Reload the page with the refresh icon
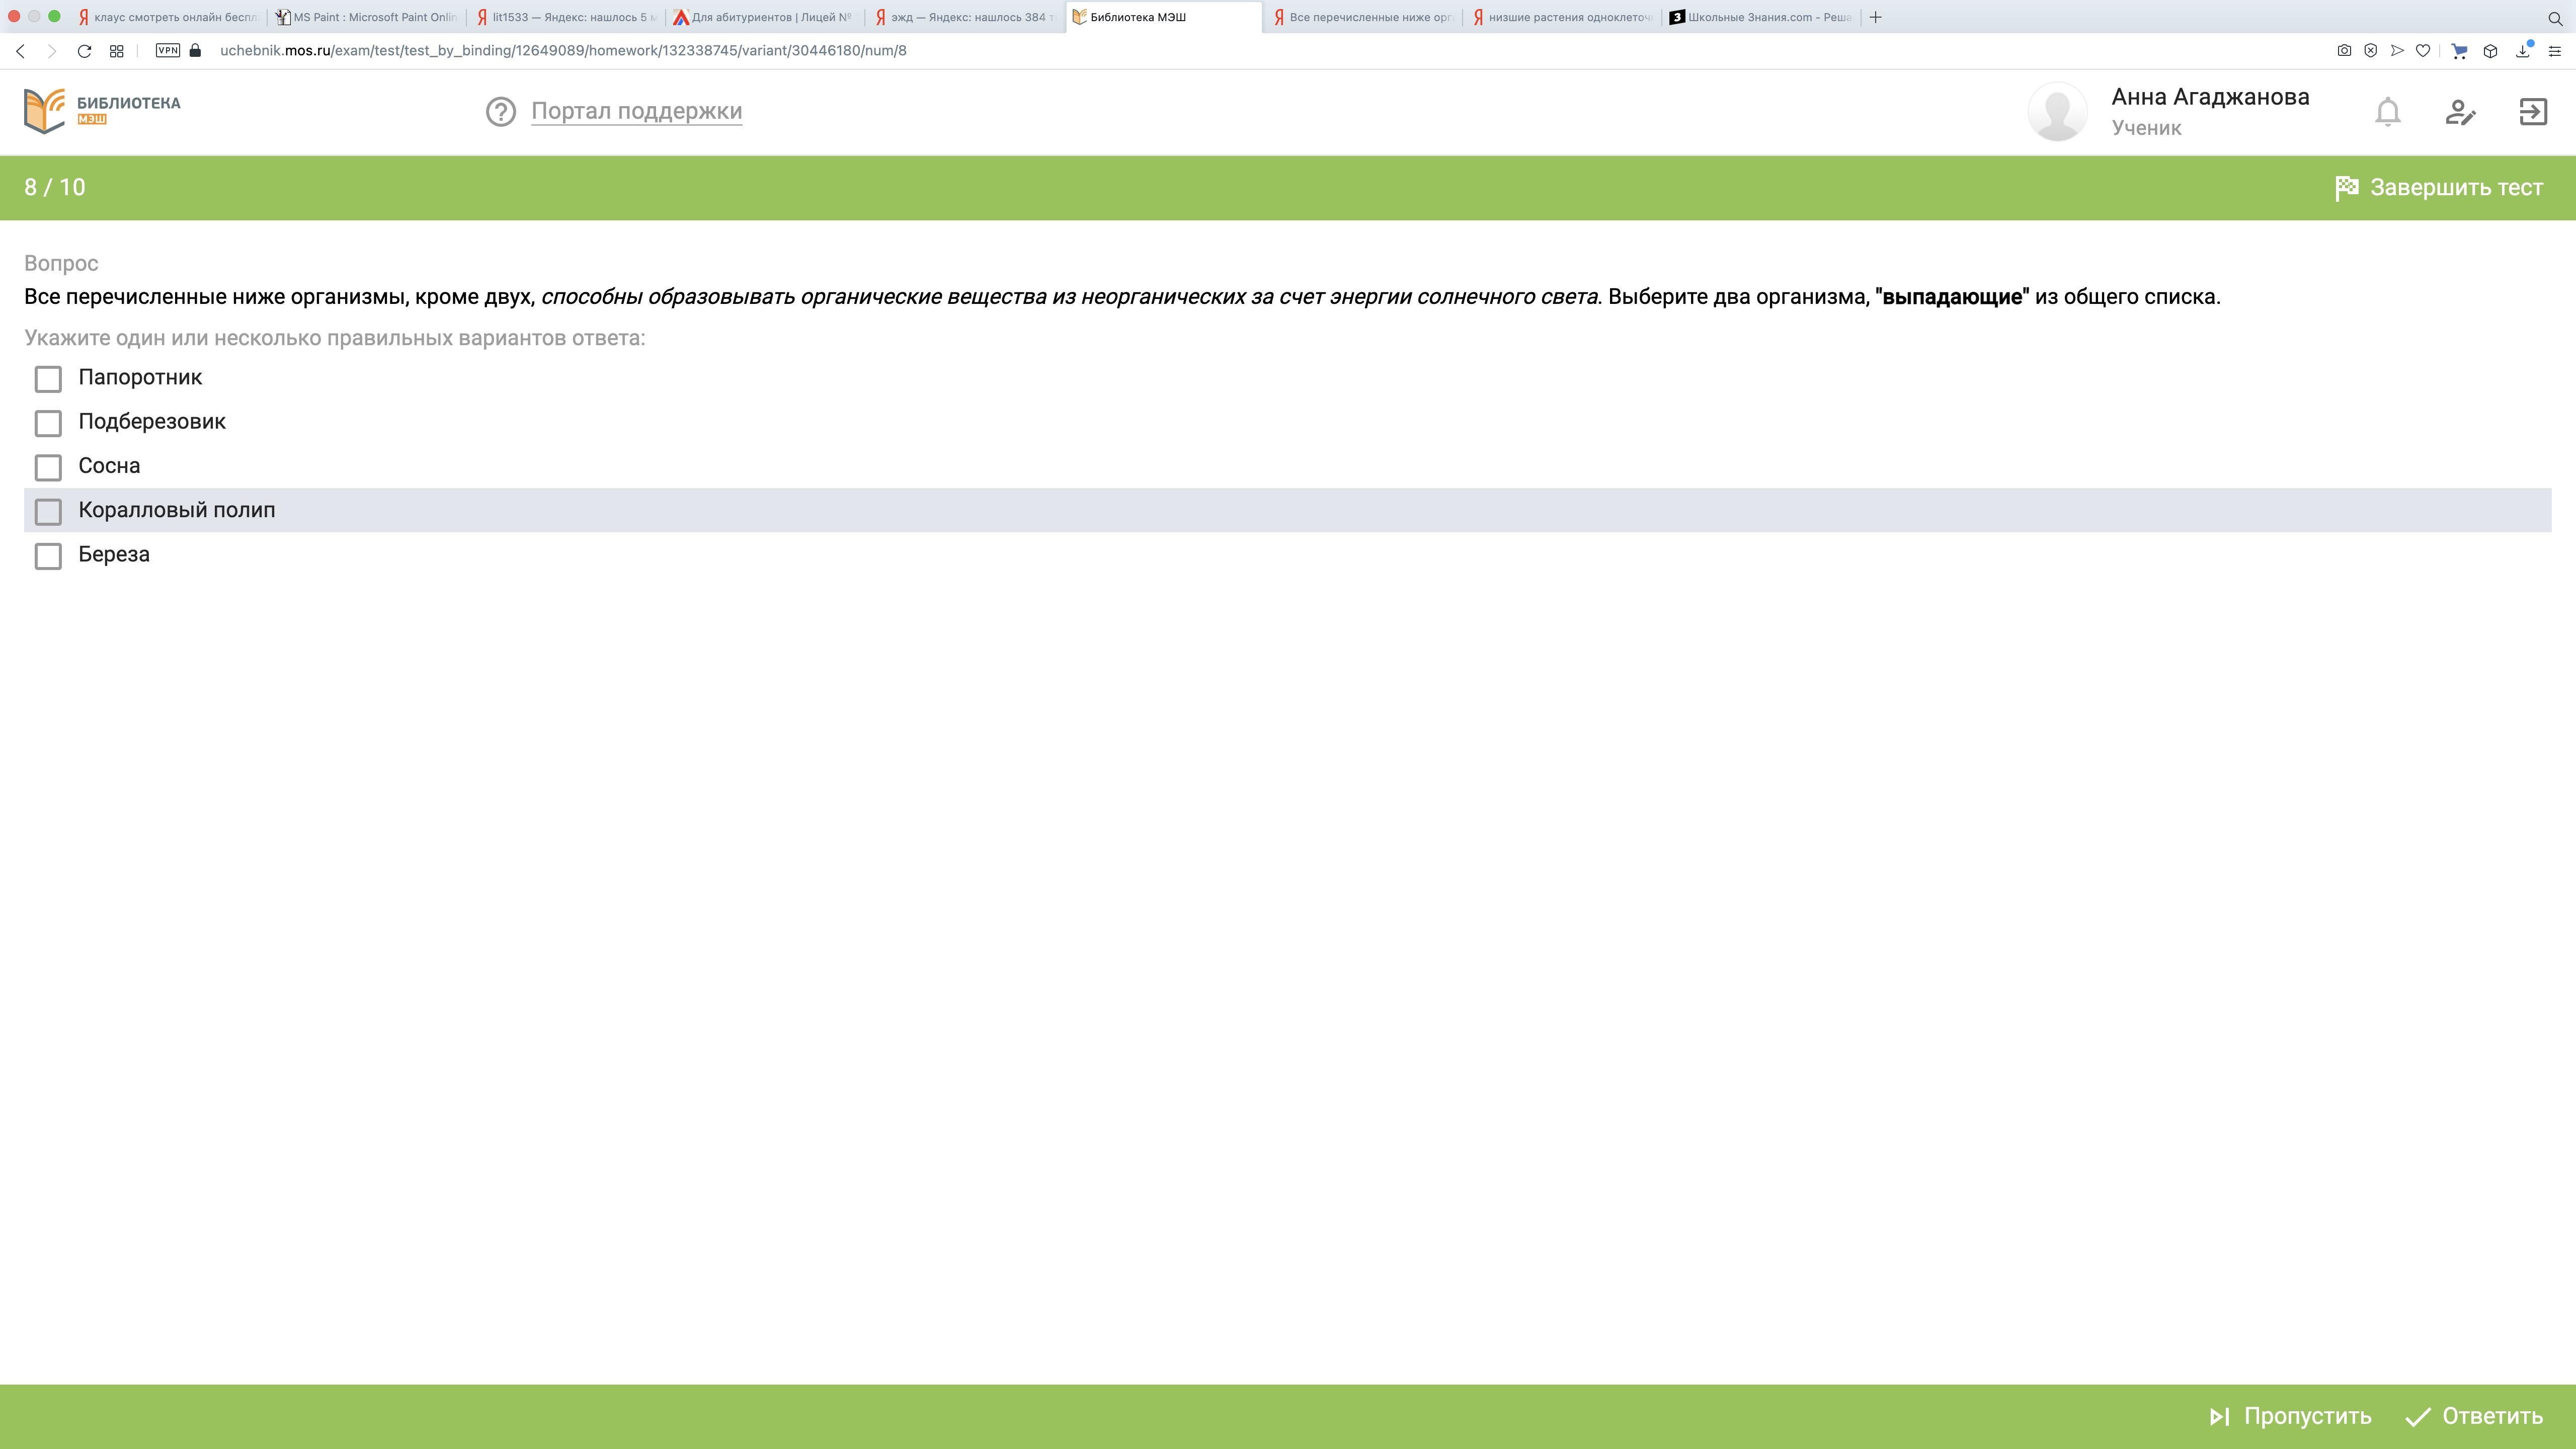The image size is (2576, 1449). click(84, 51)
